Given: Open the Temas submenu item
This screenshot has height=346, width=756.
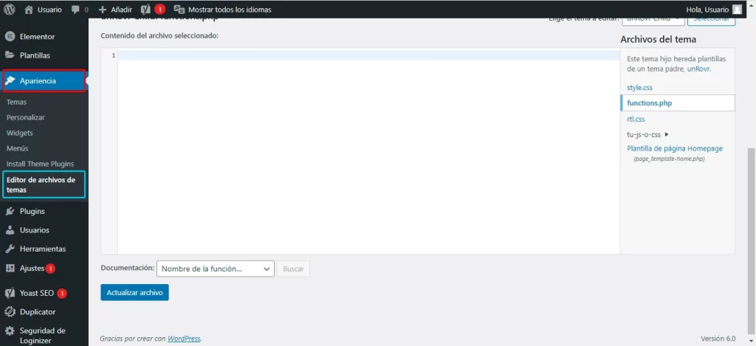Looking at the screenshot, I should 16,102.
